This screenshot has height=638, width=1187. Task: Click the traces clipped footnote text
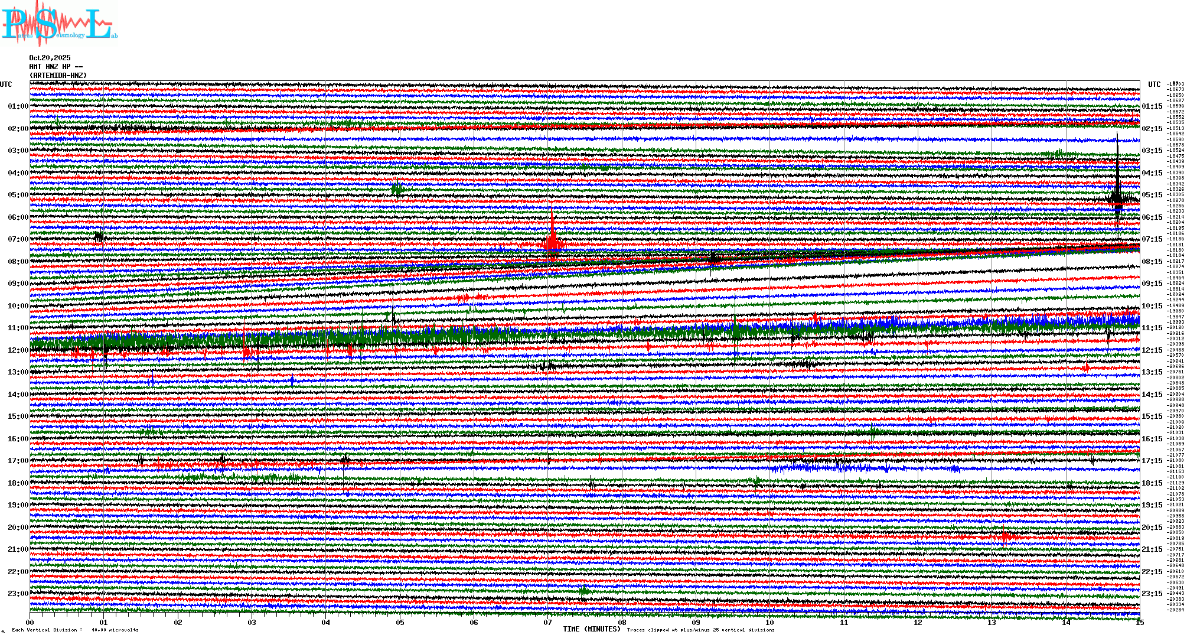click(700, 630)
